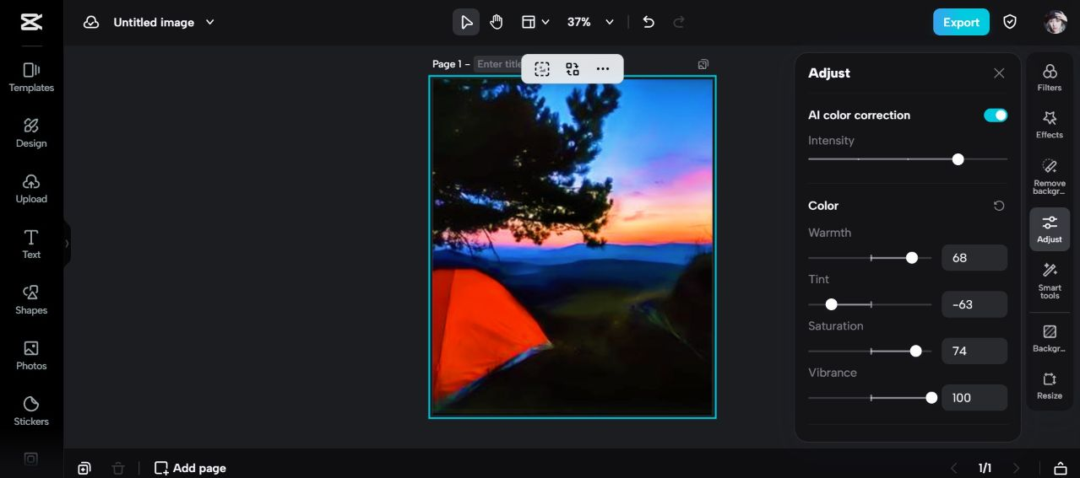Click the Saturation value field 74
Image resolution: width=1080 pixels, height=478 pixels.
coord(974,351)
